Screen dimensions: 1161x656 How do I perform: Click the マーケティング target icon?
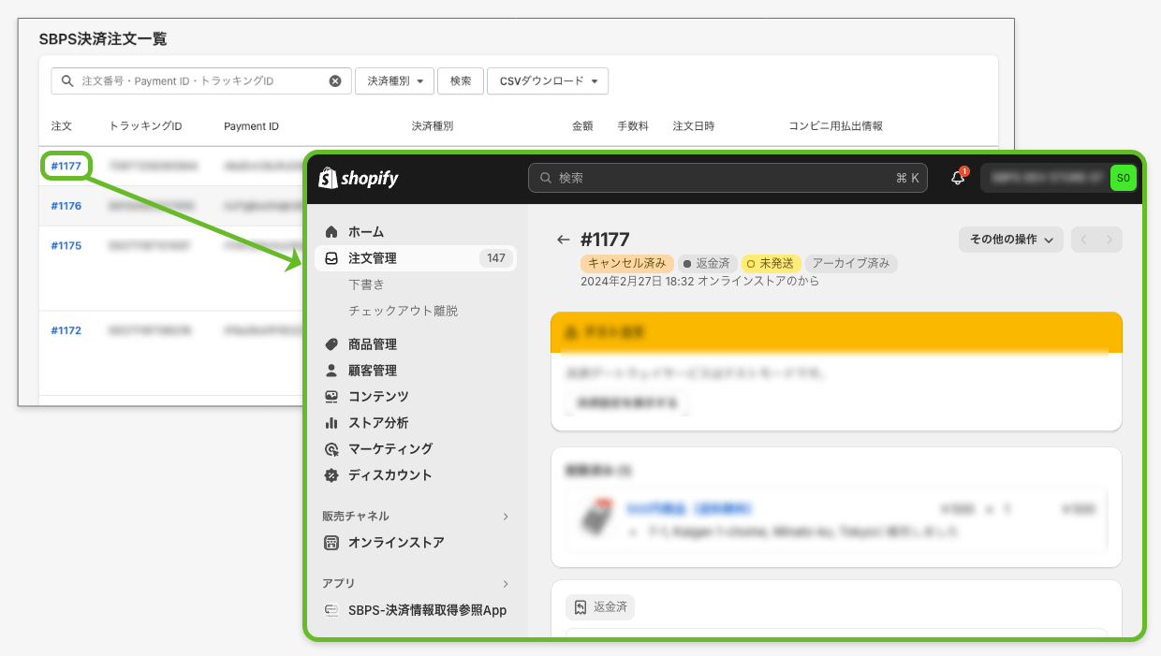pyautogui.click(x=331, y=449)
